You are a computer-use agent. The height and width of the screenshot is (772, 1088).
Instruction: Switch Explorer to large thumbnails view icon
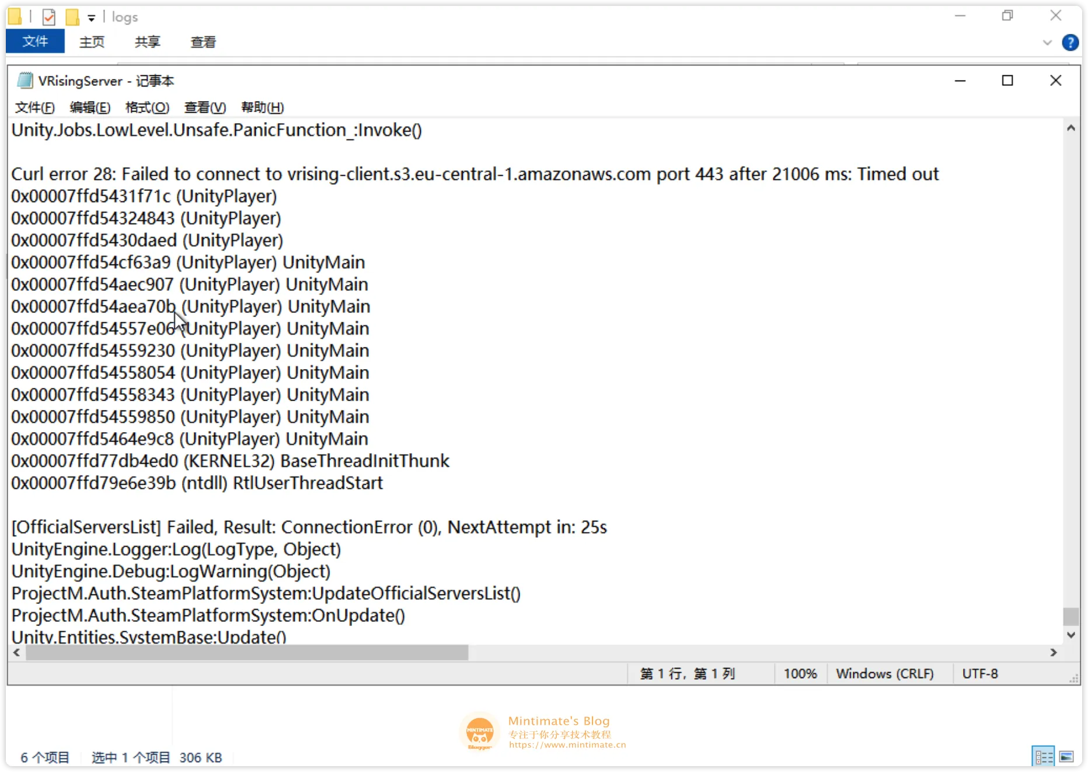click(1066, 757)
